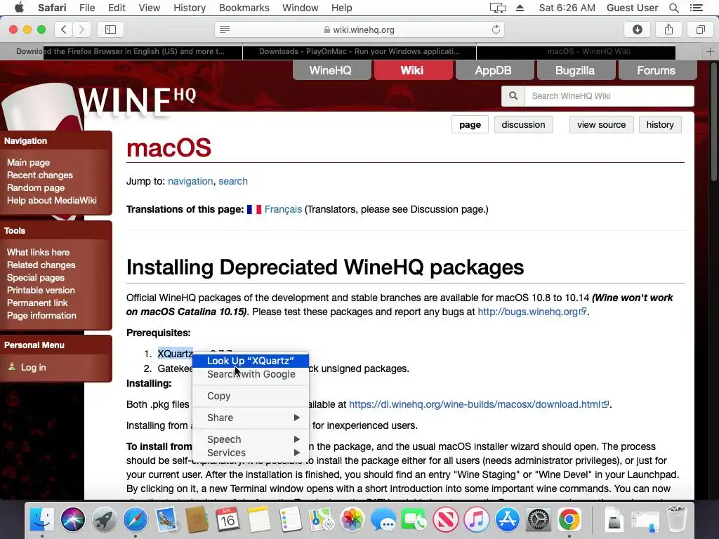Screen dimensions: 719x539
Task: Open FaceTime app in dock
Action: 414,520
